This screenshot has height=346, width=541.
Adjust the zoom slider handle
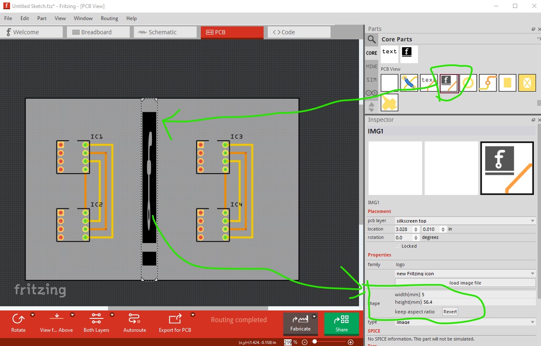tap(314, 342)
